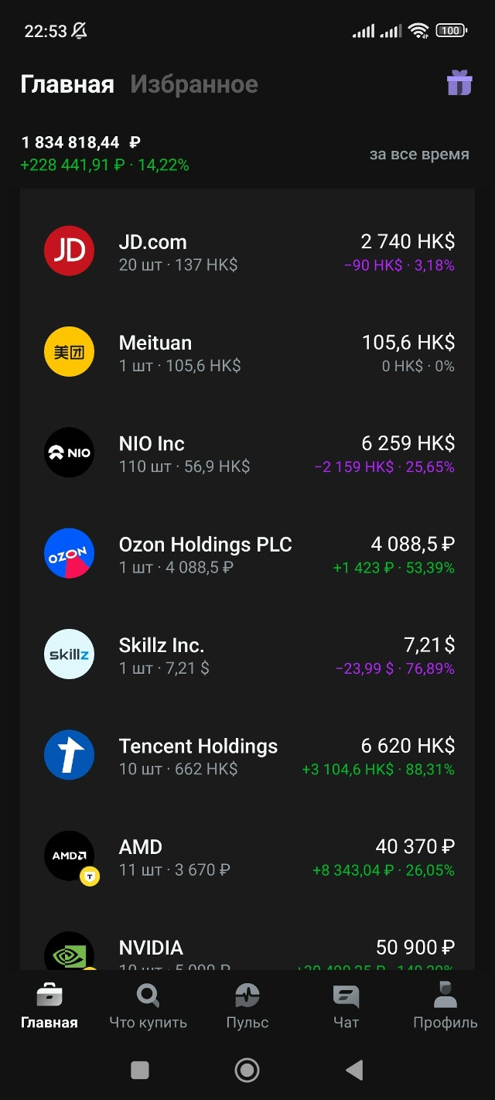Tap the Ozon blue logo
The width and height of the screenshot is (495, 1100).
click(x=69, y=554)
